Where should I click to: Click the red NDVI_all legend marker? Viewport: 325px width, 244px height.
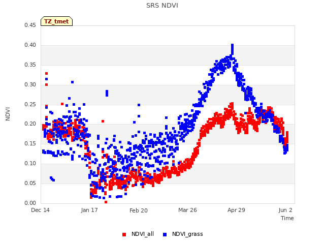(x=124, y=234)
